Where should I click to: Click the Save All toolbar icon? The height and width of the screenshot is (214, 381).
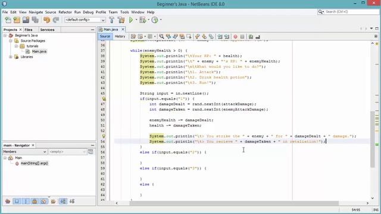click(x=35, y=20)
